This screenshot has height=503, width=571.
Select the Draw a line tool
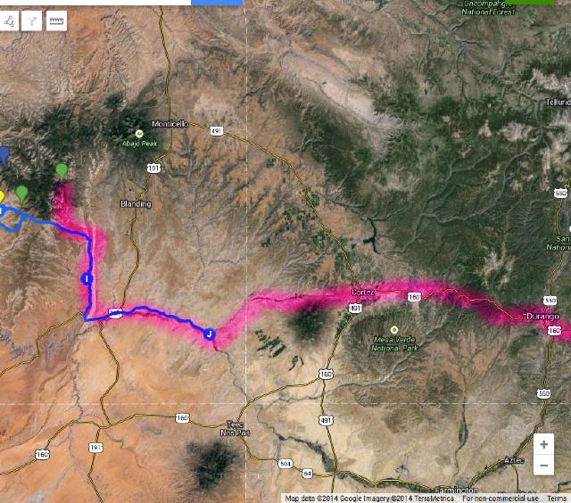(x=8, y=21)
